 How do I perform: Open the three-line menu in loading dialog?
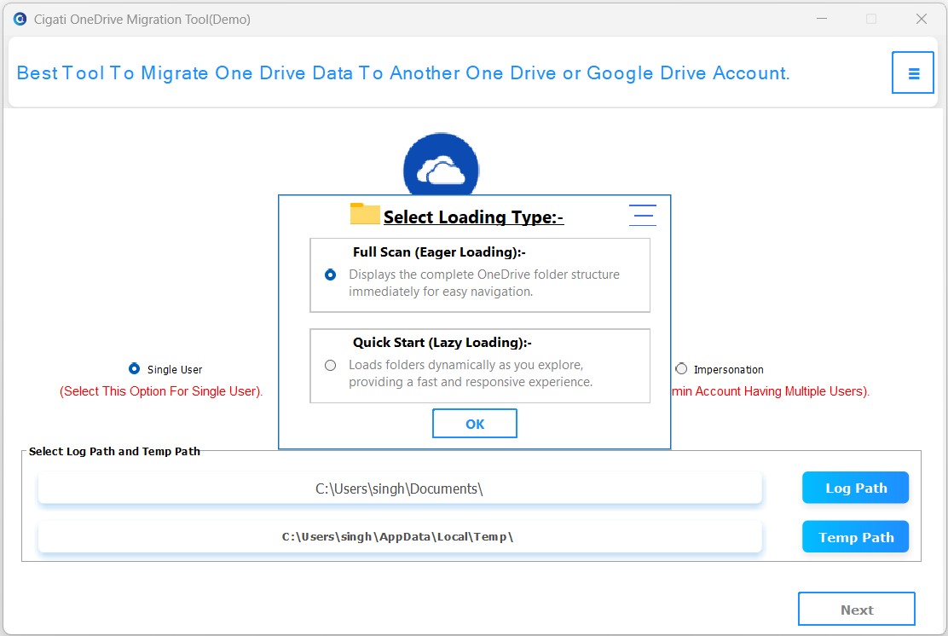[642, 215]
